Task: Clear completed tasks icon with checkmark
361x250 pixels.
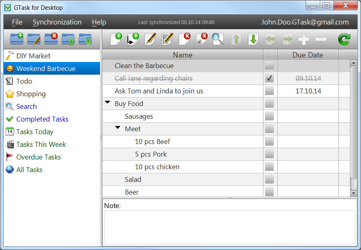Action: tap(202, 39)
